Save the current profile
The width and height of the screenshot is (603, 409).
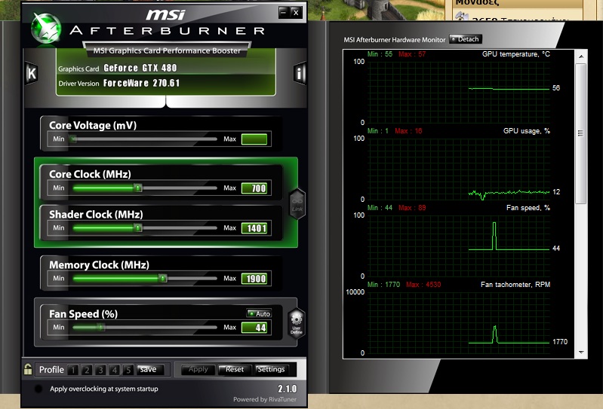coord(150,370)
